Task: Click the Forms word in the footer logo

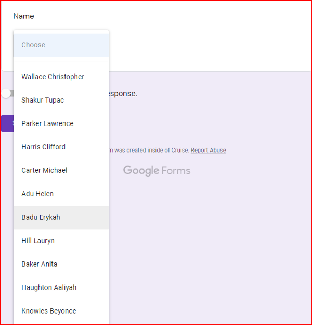Action: coord(176,171)
